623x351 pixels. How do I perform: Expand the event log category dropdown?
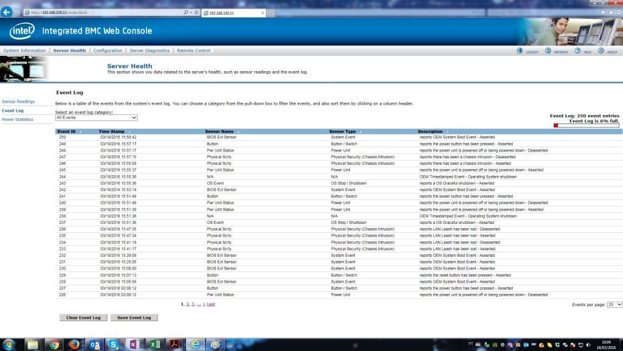point(96,117)
